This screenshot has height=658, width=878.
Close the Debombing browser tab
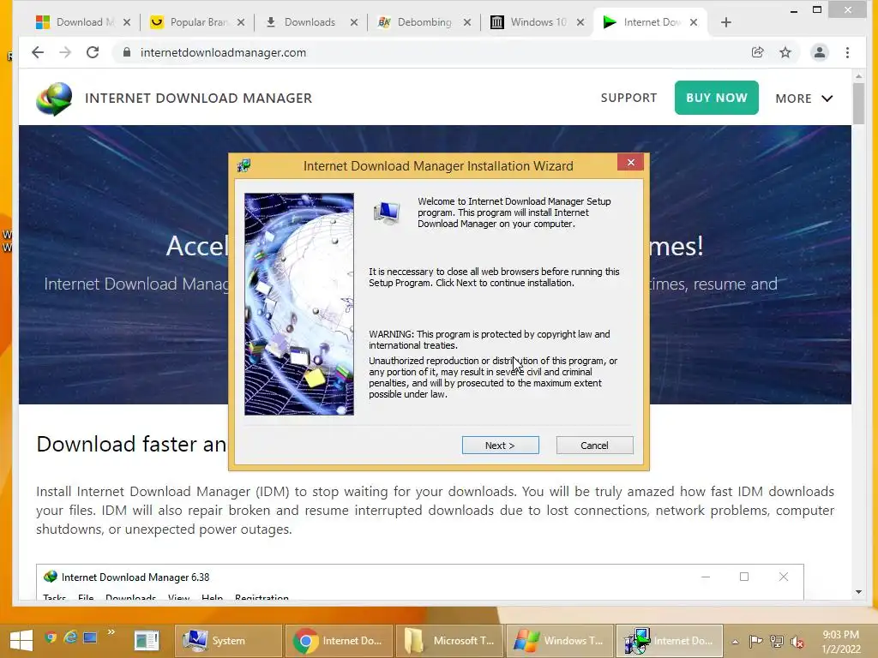pyautogui.click(x=467, y=22)
